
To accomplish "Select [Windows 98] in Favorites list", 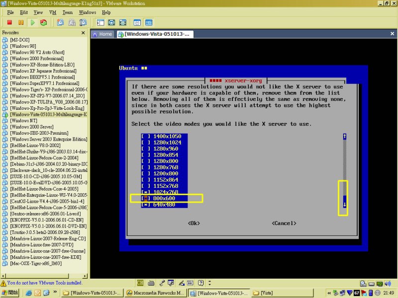I will coord(23,46).
